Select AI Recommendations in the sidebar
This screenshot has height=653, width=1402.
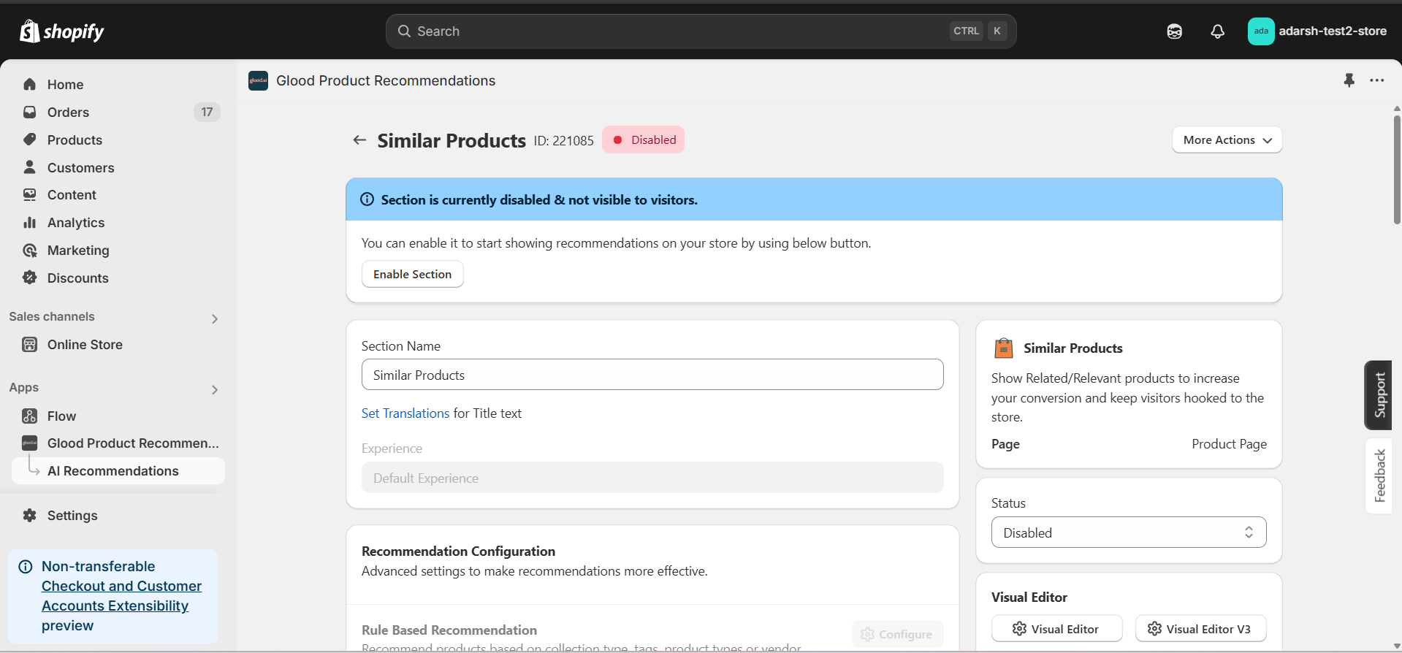click(113, 471)
